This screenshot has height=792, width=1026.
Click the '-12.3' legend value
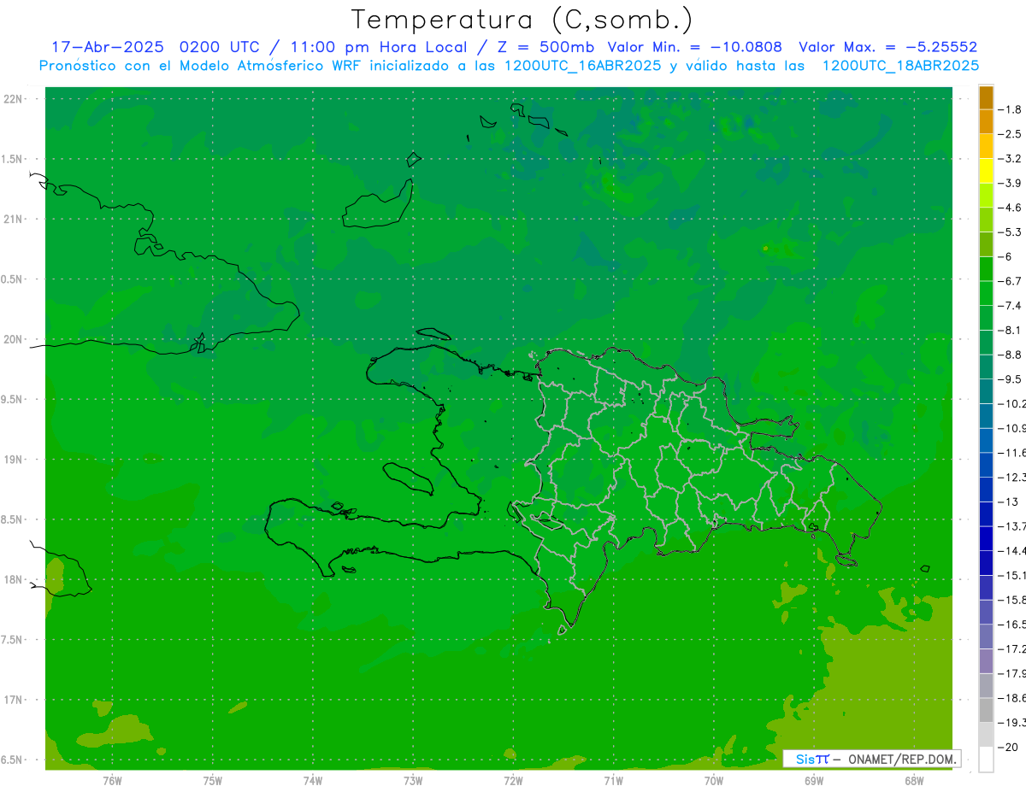point(1012,477)
